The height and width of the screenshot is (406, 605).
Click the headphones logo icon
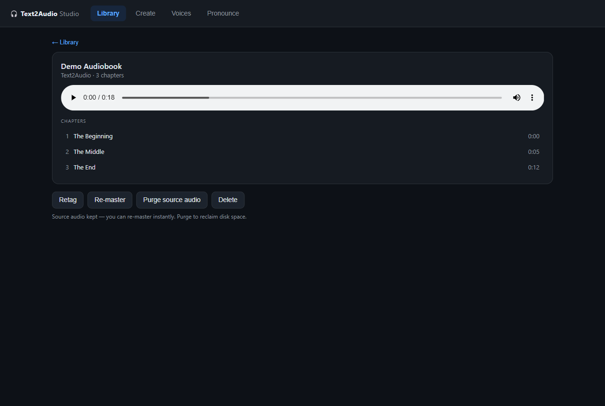14,14
